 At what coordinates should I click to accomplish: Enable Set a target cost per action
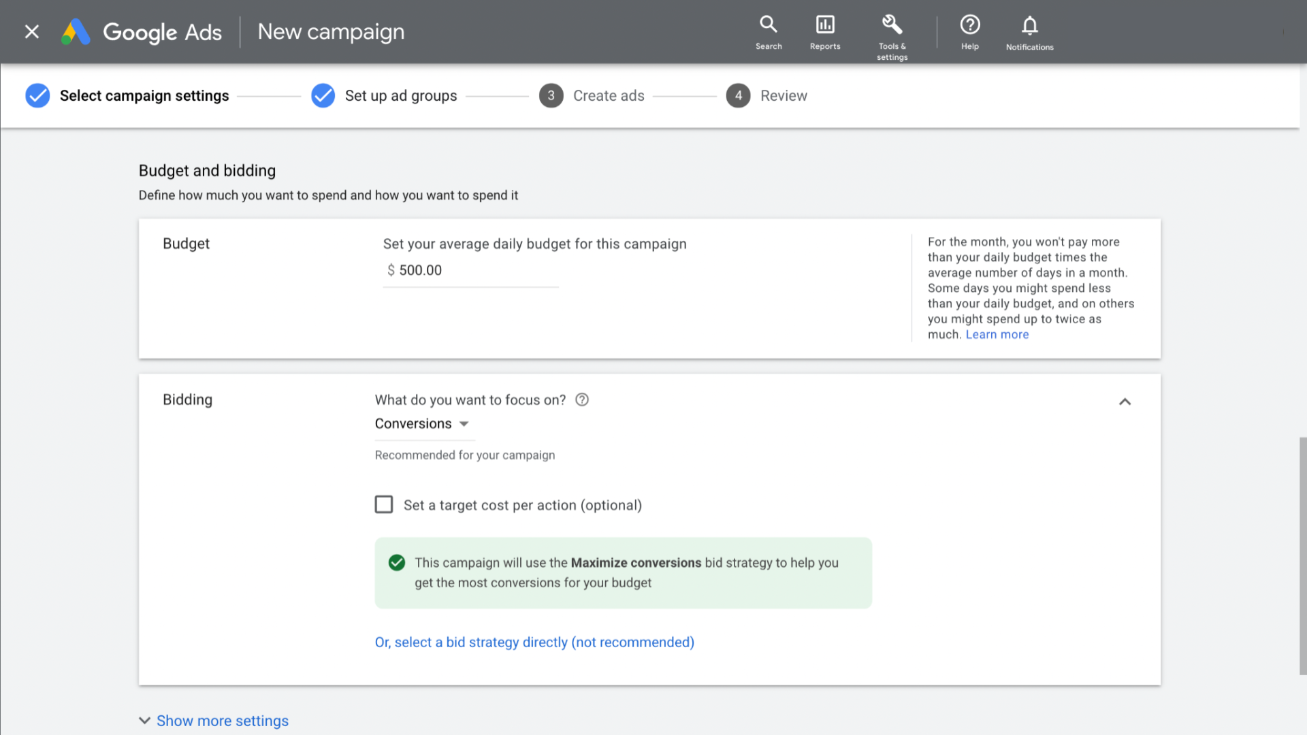384,504
